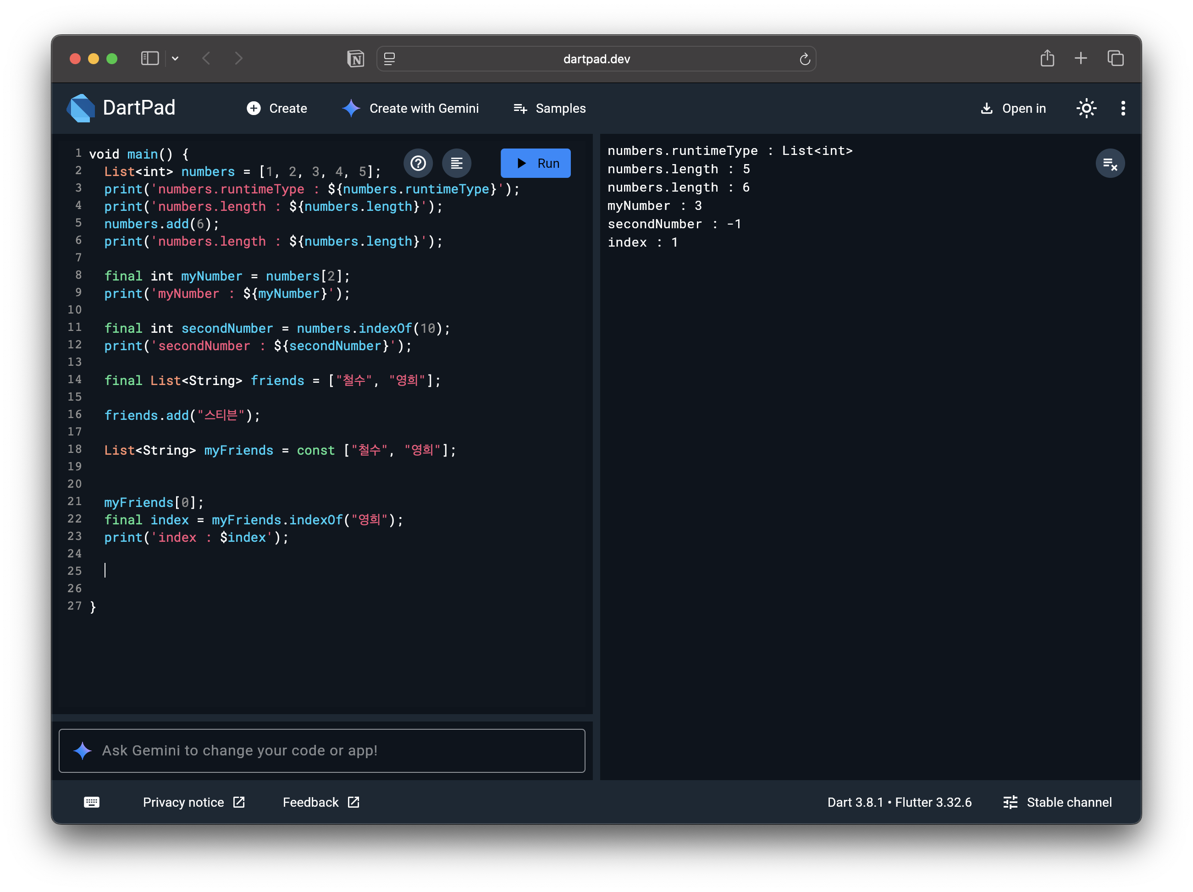
Task: Expand the sidebar dropdown chevron
Action: (175, 58)
